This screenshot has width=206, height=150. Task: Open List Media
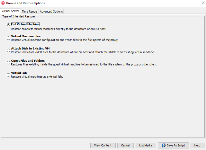(x=146, y=145)
